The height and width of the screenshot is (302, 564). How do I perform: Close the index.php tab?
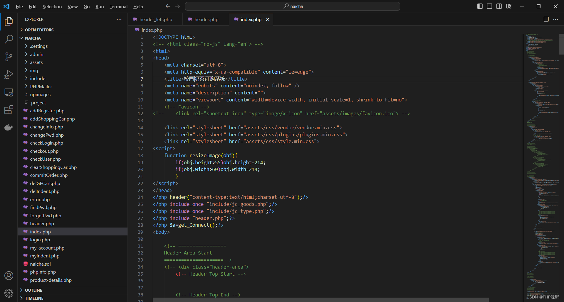coord(268,19)
